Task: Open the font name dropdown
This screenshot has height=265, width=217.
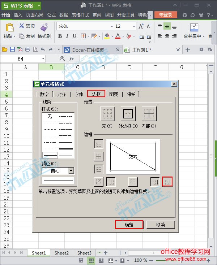Action: tap(112, 26)
